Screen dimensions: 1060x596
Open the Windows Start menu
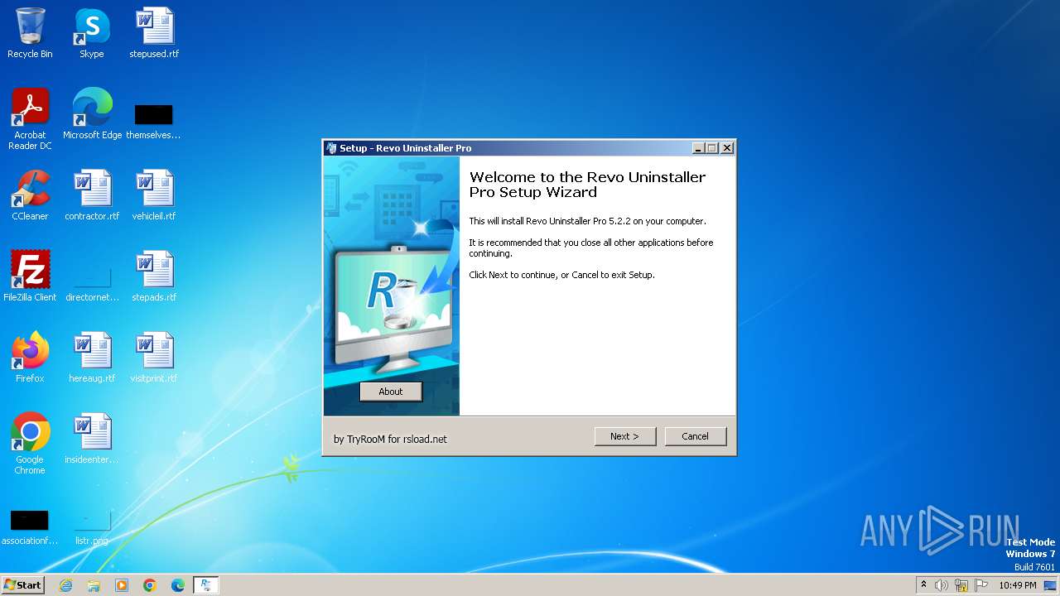point(22,585)
